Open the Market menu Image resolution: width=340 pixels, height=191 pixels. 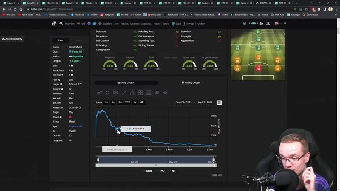(134, 24)
